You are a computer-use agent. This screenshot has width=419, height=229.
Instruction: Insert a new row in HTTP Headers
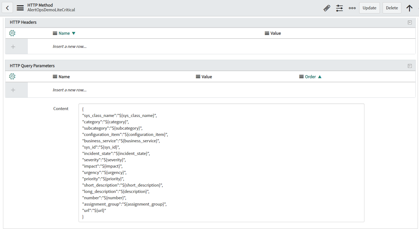[70, 47]
